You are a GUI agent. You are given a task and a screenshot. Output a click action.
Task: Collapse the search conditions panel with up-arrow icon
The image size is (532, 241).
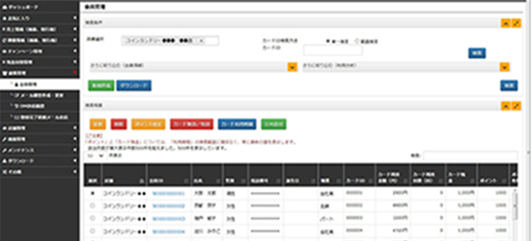click(506, 23)
